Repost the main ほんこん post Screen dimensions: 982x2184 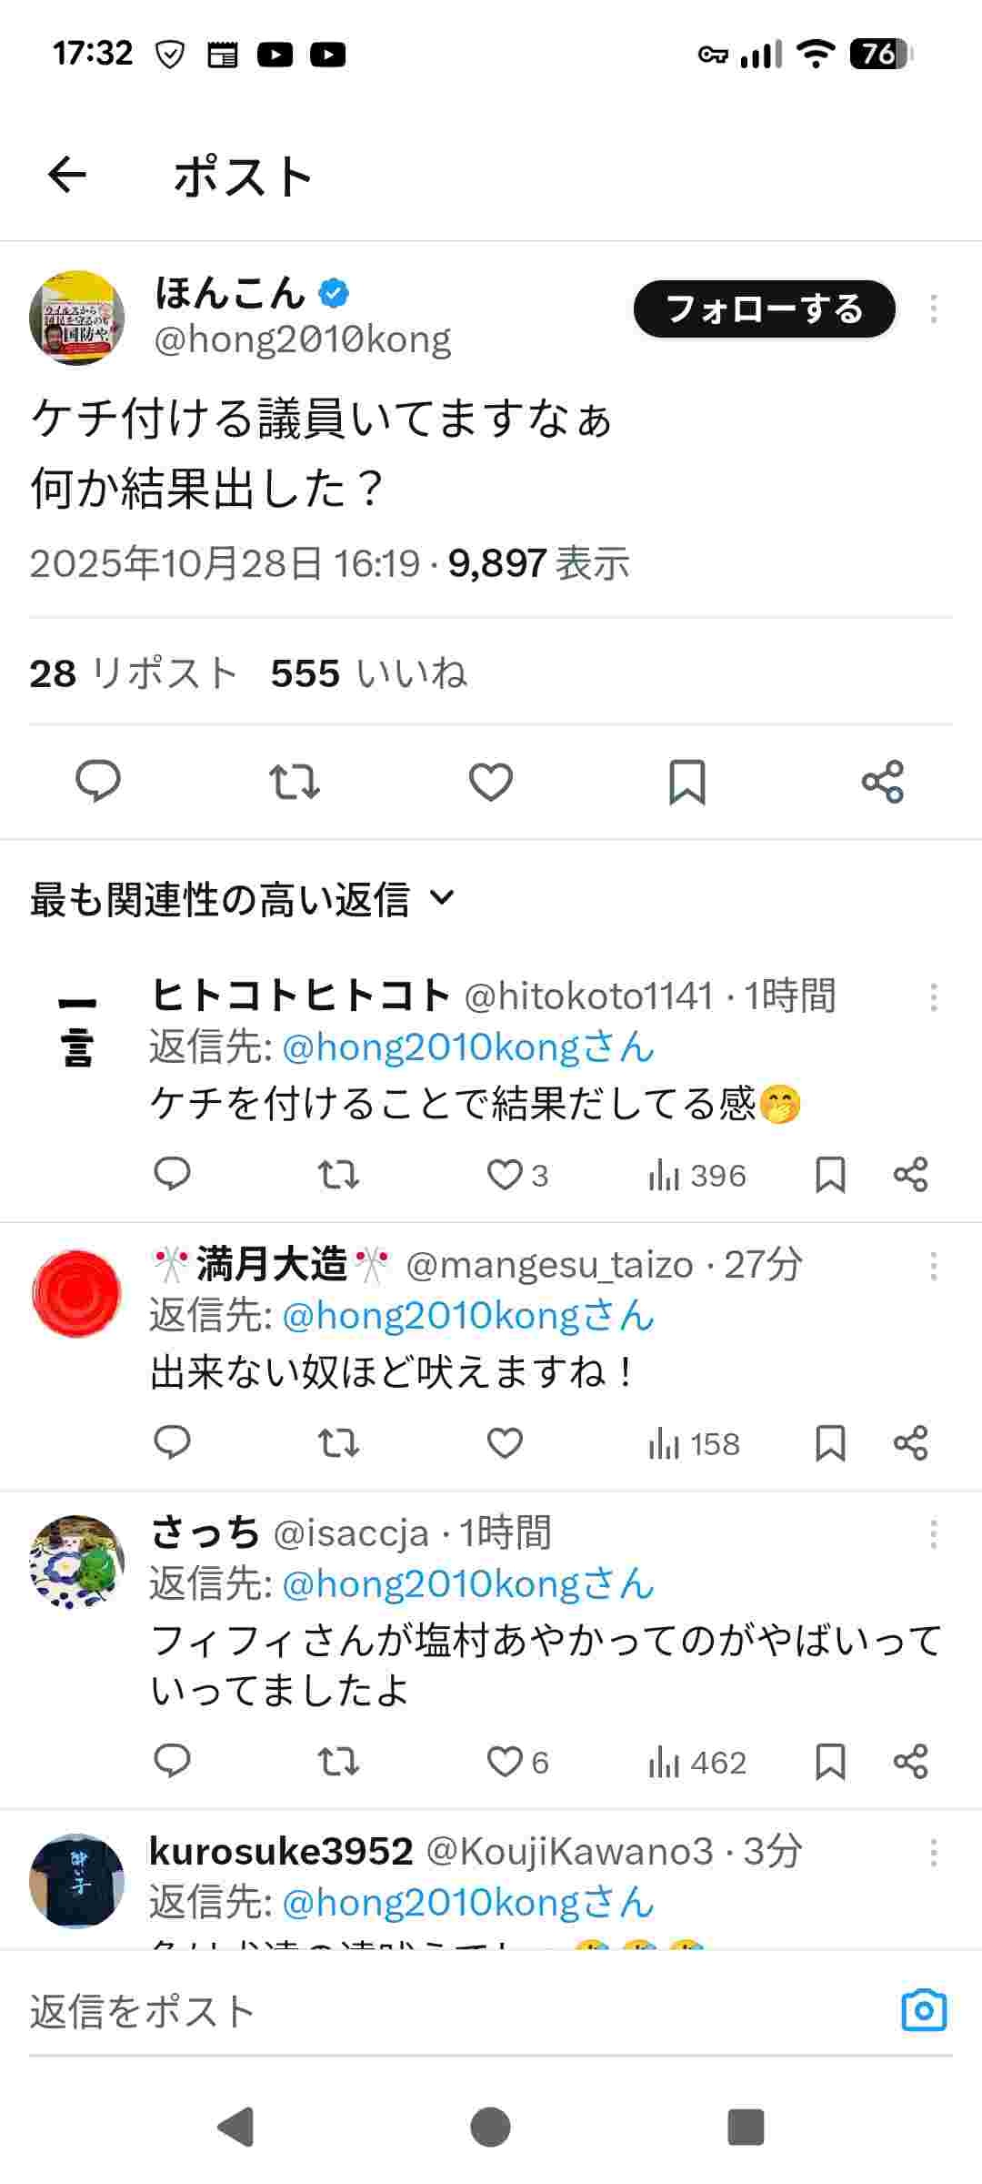(x=295, y=782)
